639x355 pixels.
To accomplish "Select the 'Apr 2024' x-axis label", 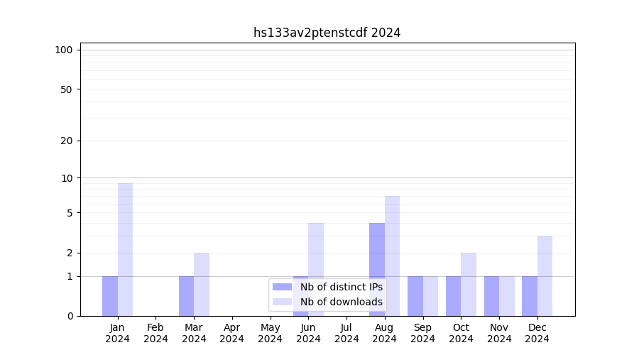I will coord(232,333).
